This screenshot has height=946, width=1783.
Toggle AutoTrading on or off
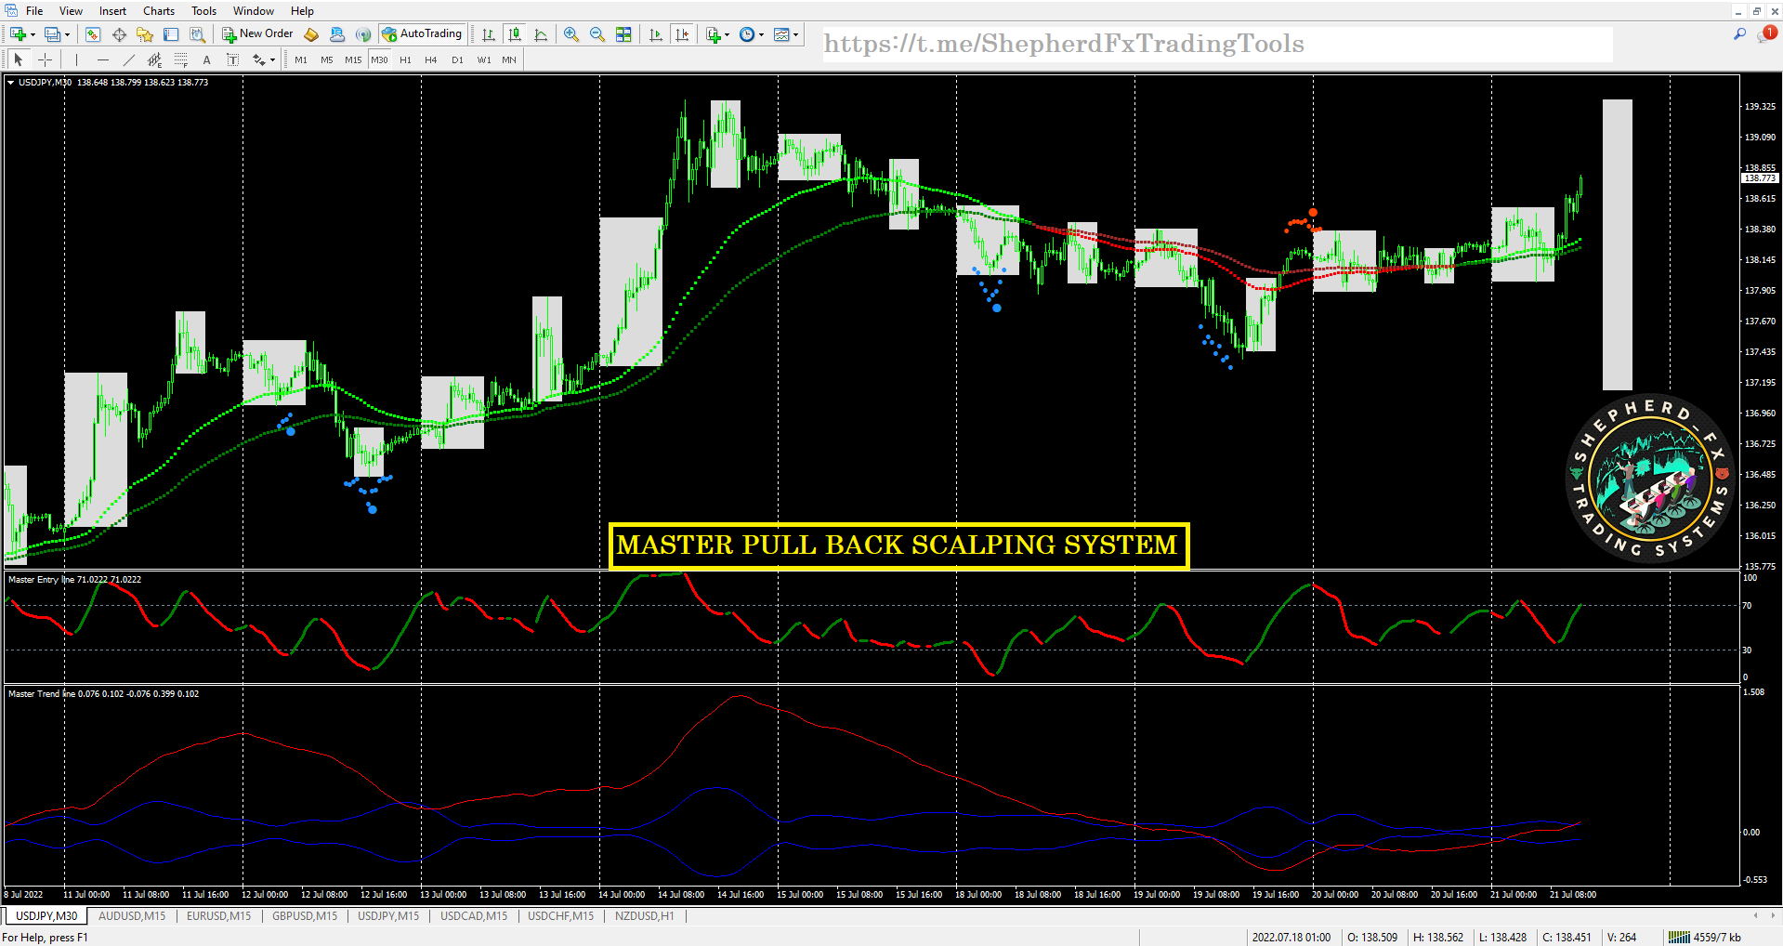pos(423,34)
